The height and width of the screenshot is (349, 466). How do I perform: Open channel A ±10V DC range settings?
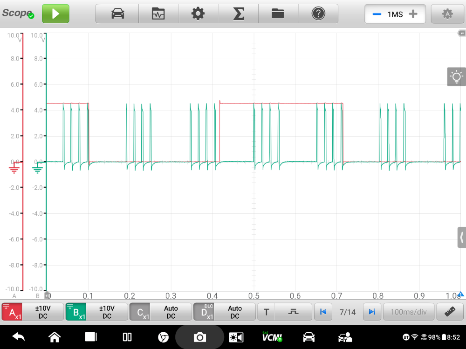pyautogui.click(x=43, y=312)
